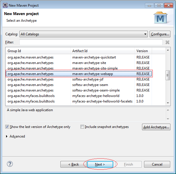
Task: Maximize the New Maven Project window
Action: (159, 5)
